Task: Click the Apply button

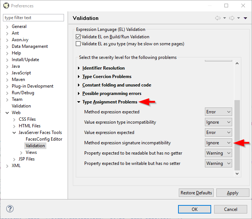Action: pyautogui.click(x=233, y=192)
